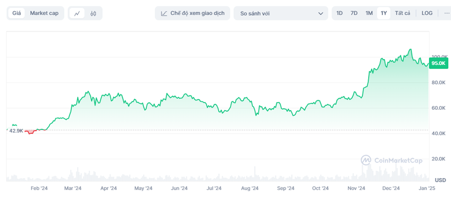Switch to the Giá price tab
The height and width of the screenshot is (200, 451).
point(16,13)
